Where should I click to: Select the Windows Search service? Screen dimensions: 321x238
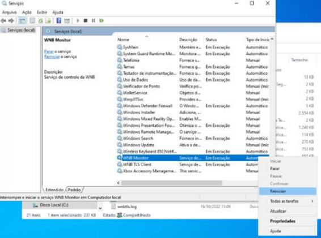click(x=192, y=139)
